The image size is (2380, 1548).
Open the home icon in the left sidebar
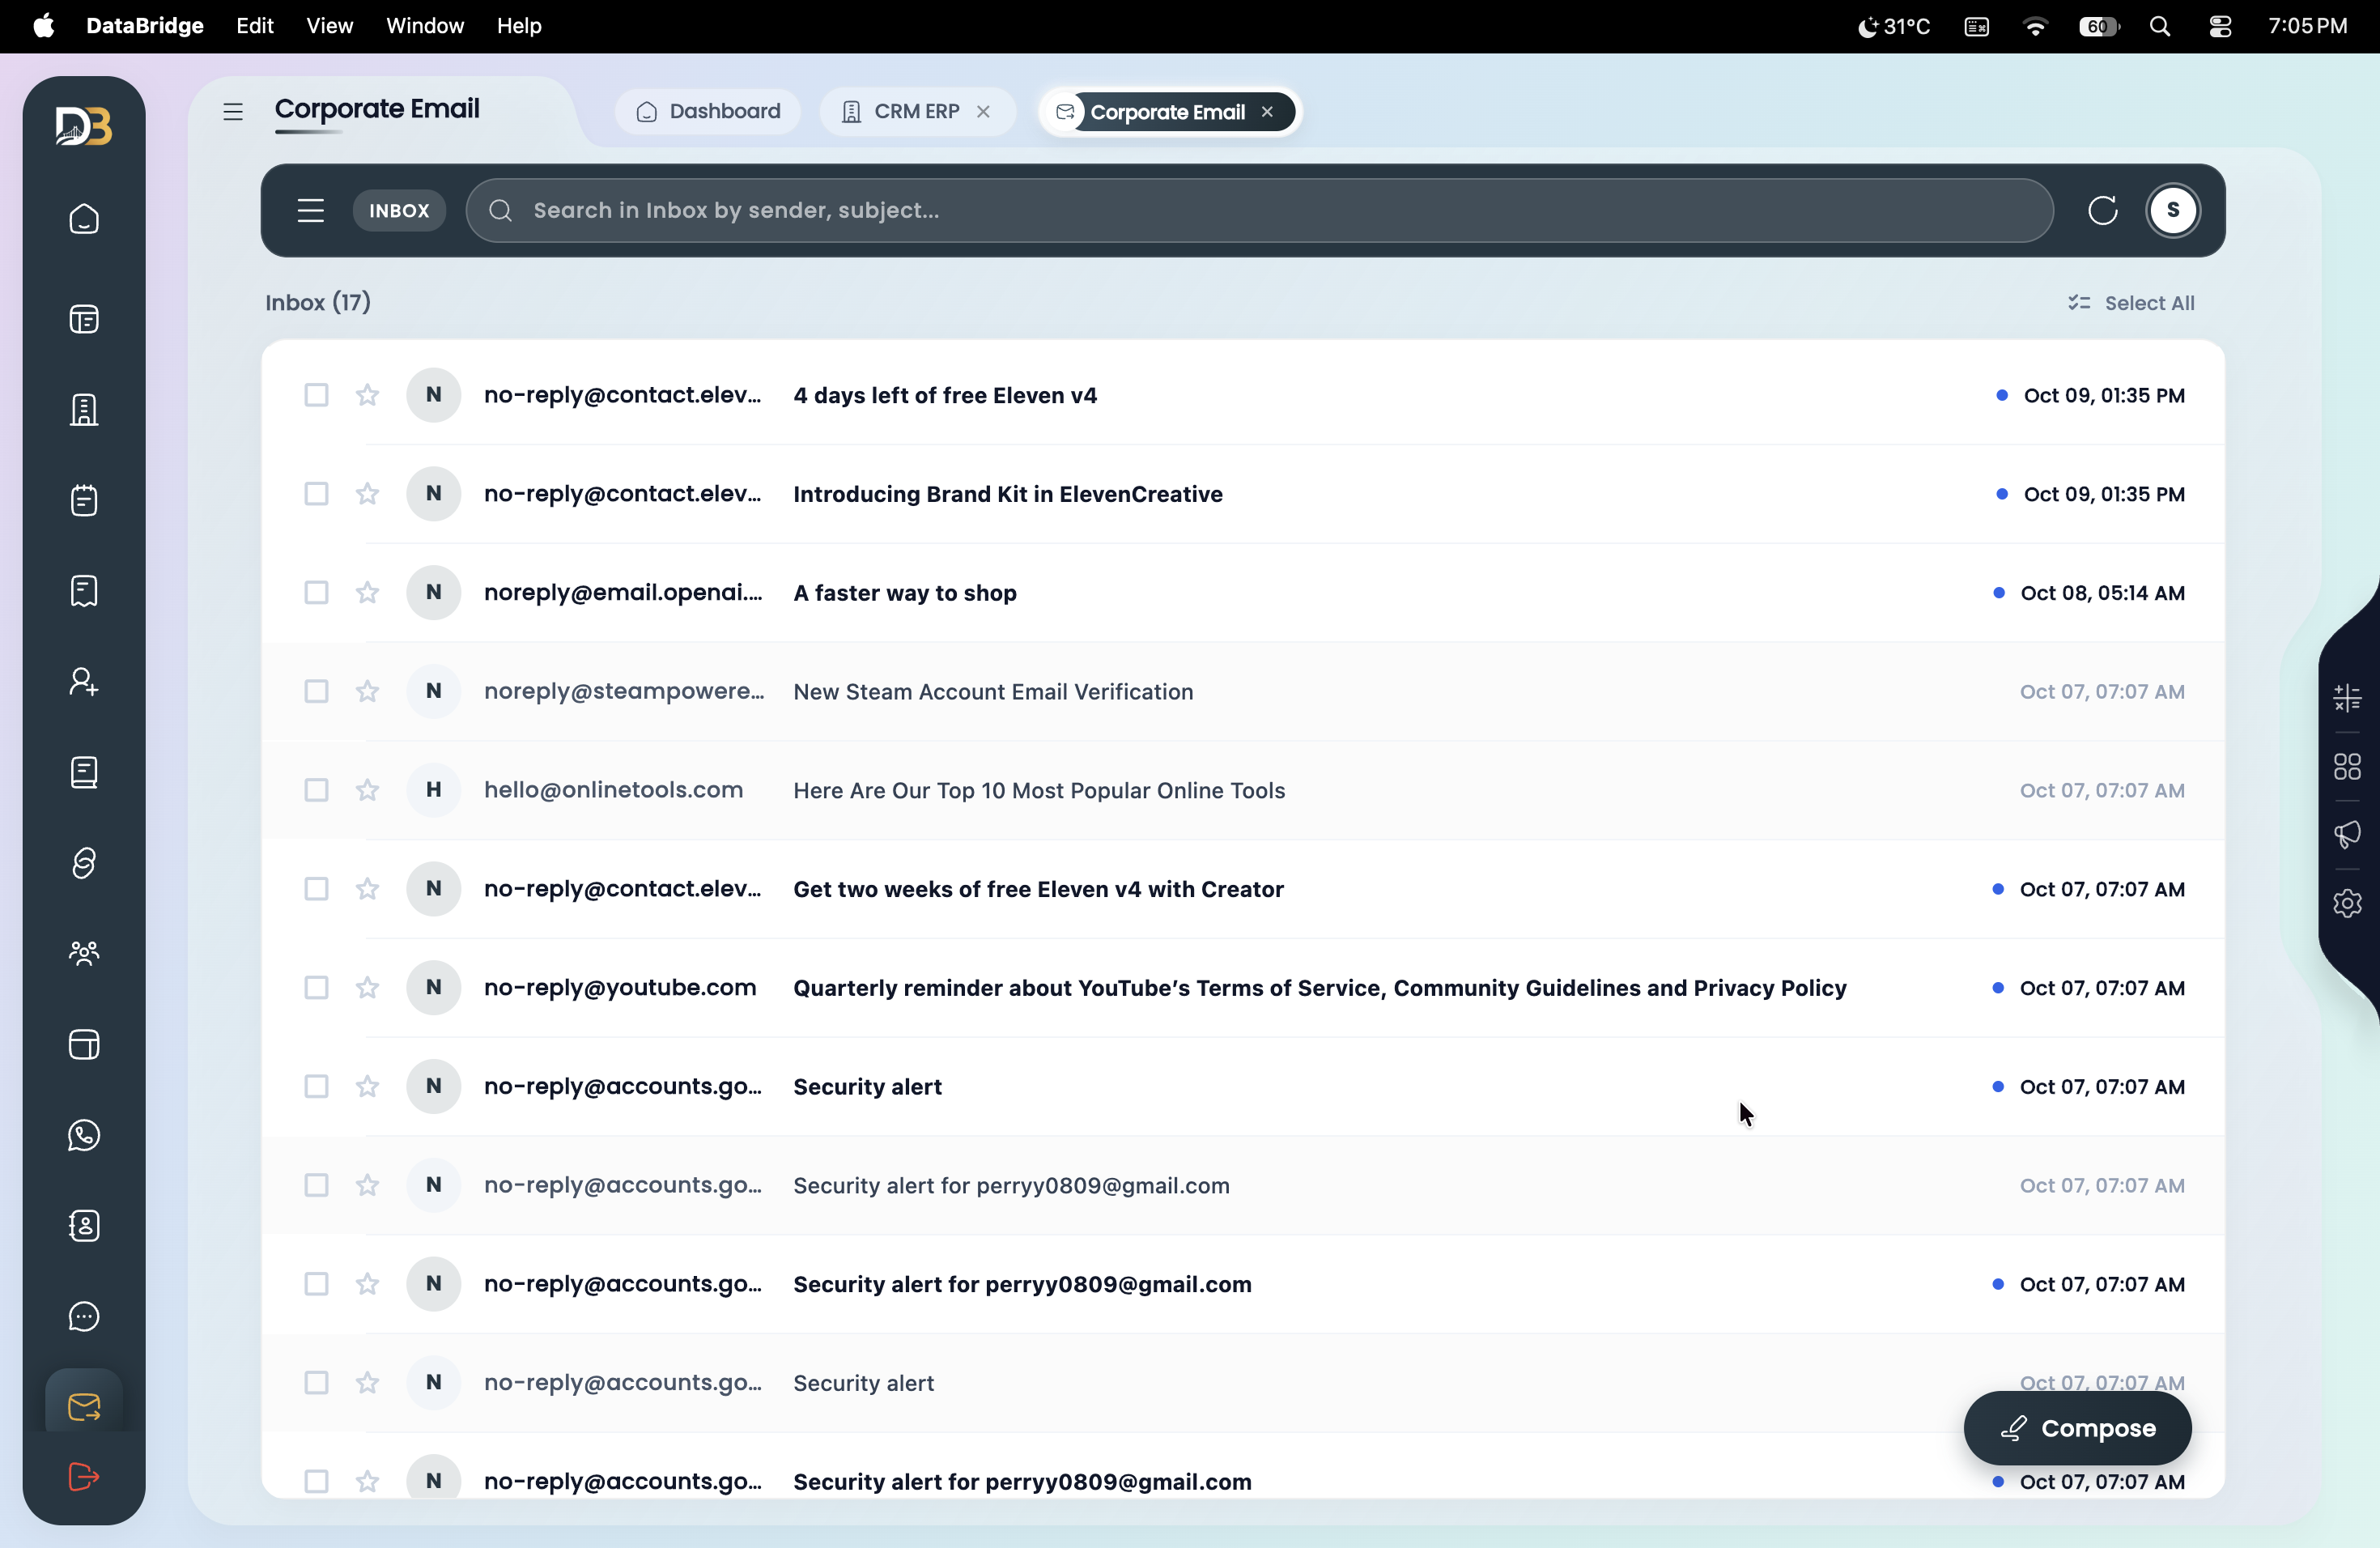[84, 219]
